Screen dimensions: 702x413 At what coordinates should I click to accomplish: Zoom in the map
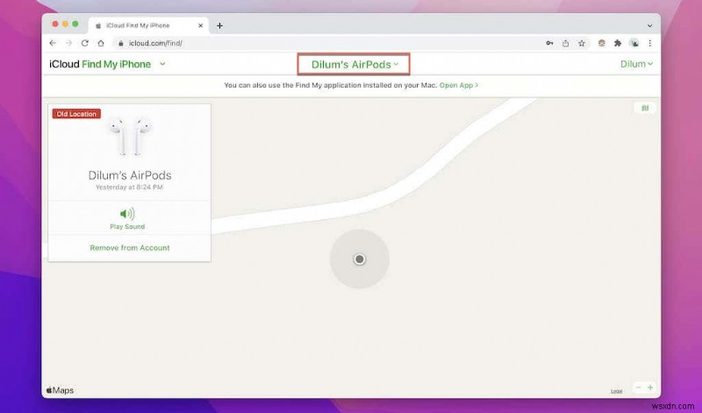point(650,388)
